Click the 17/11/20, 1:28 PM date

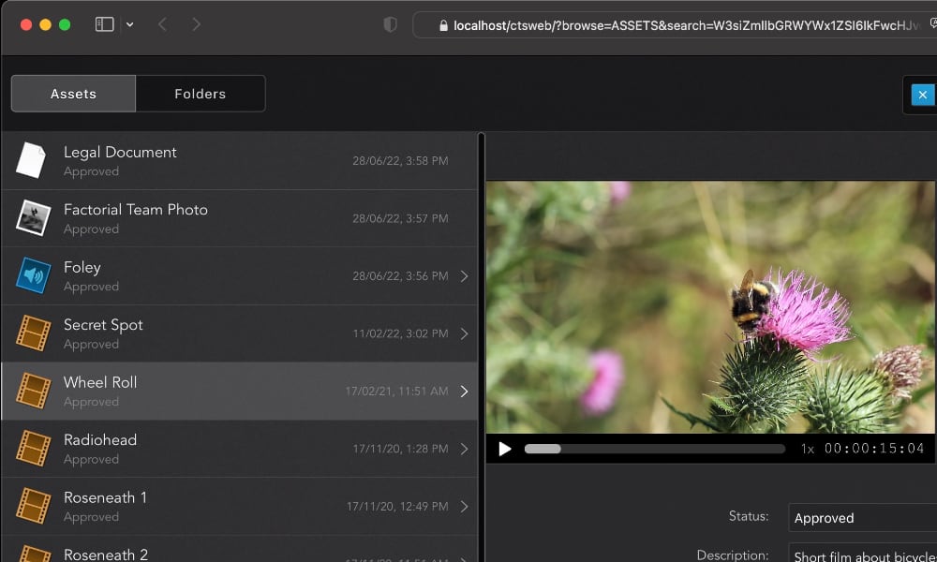[400, 449]
